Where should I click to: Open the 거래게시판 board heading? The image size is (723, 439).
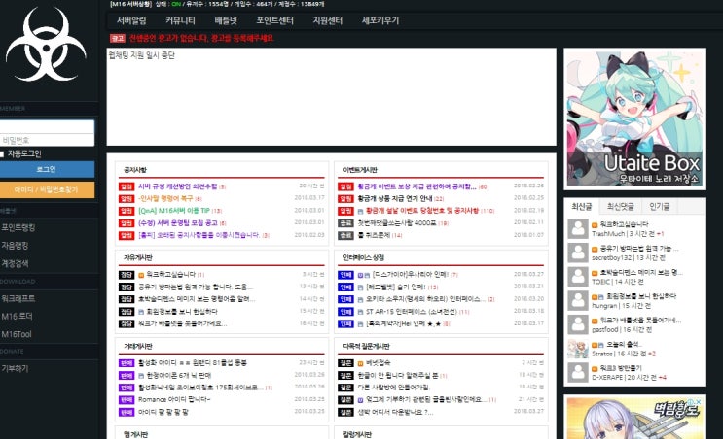[x=138, y=346]
